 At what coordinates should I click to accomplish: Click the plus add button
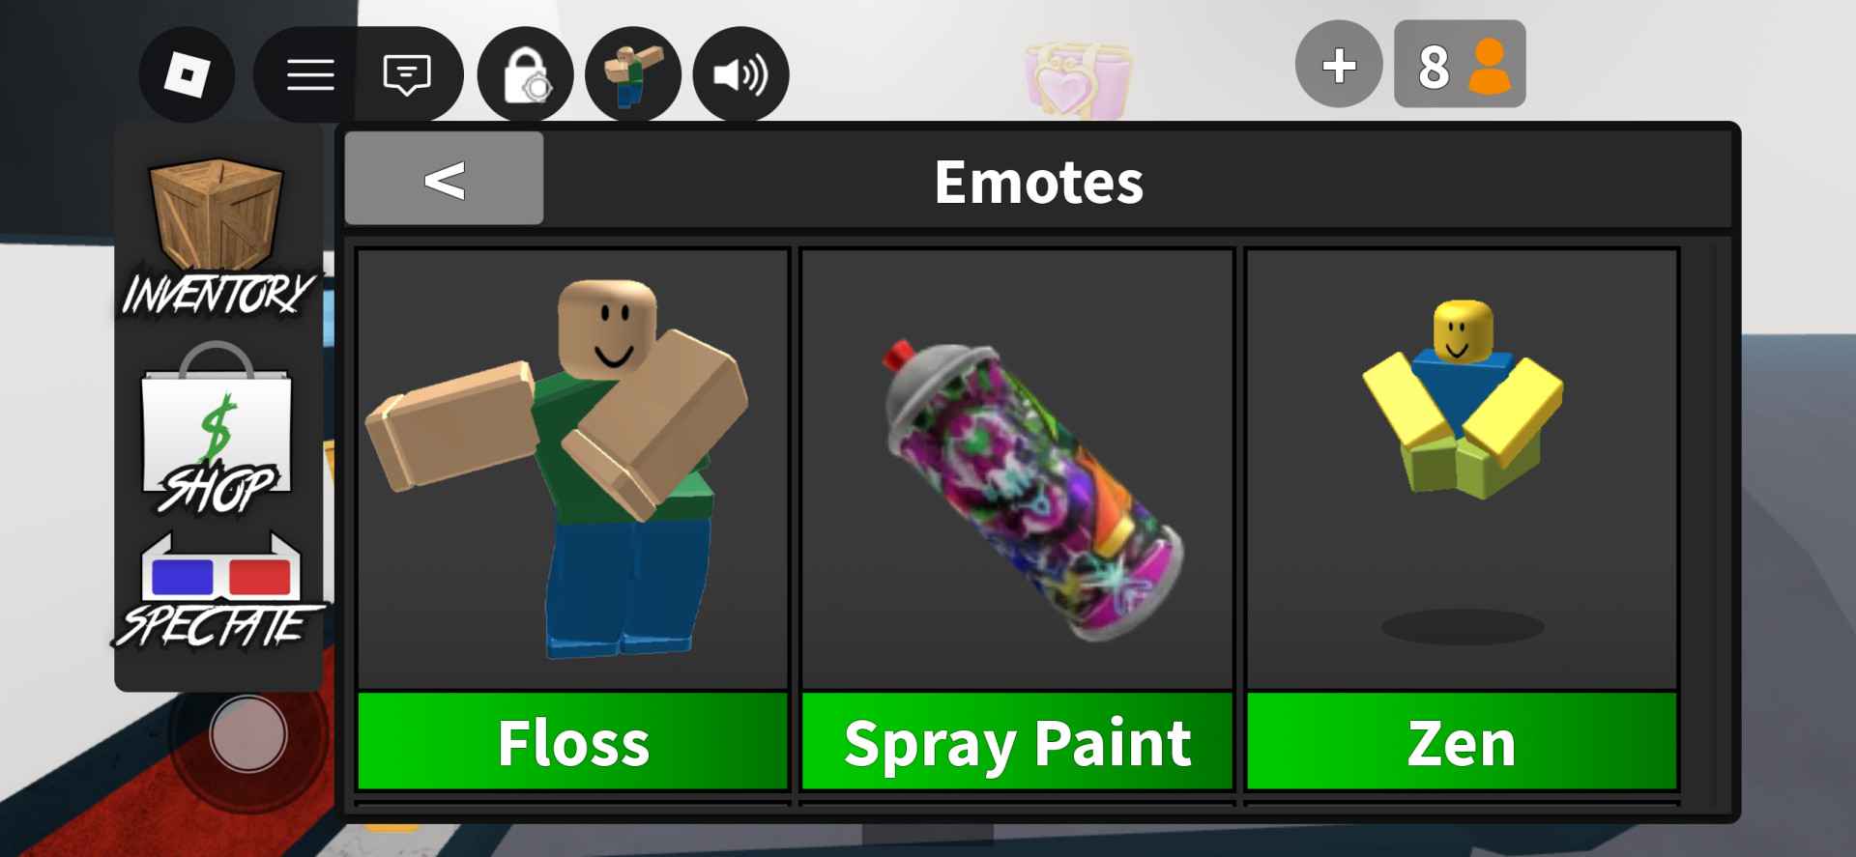click(x=1339, y=65)
